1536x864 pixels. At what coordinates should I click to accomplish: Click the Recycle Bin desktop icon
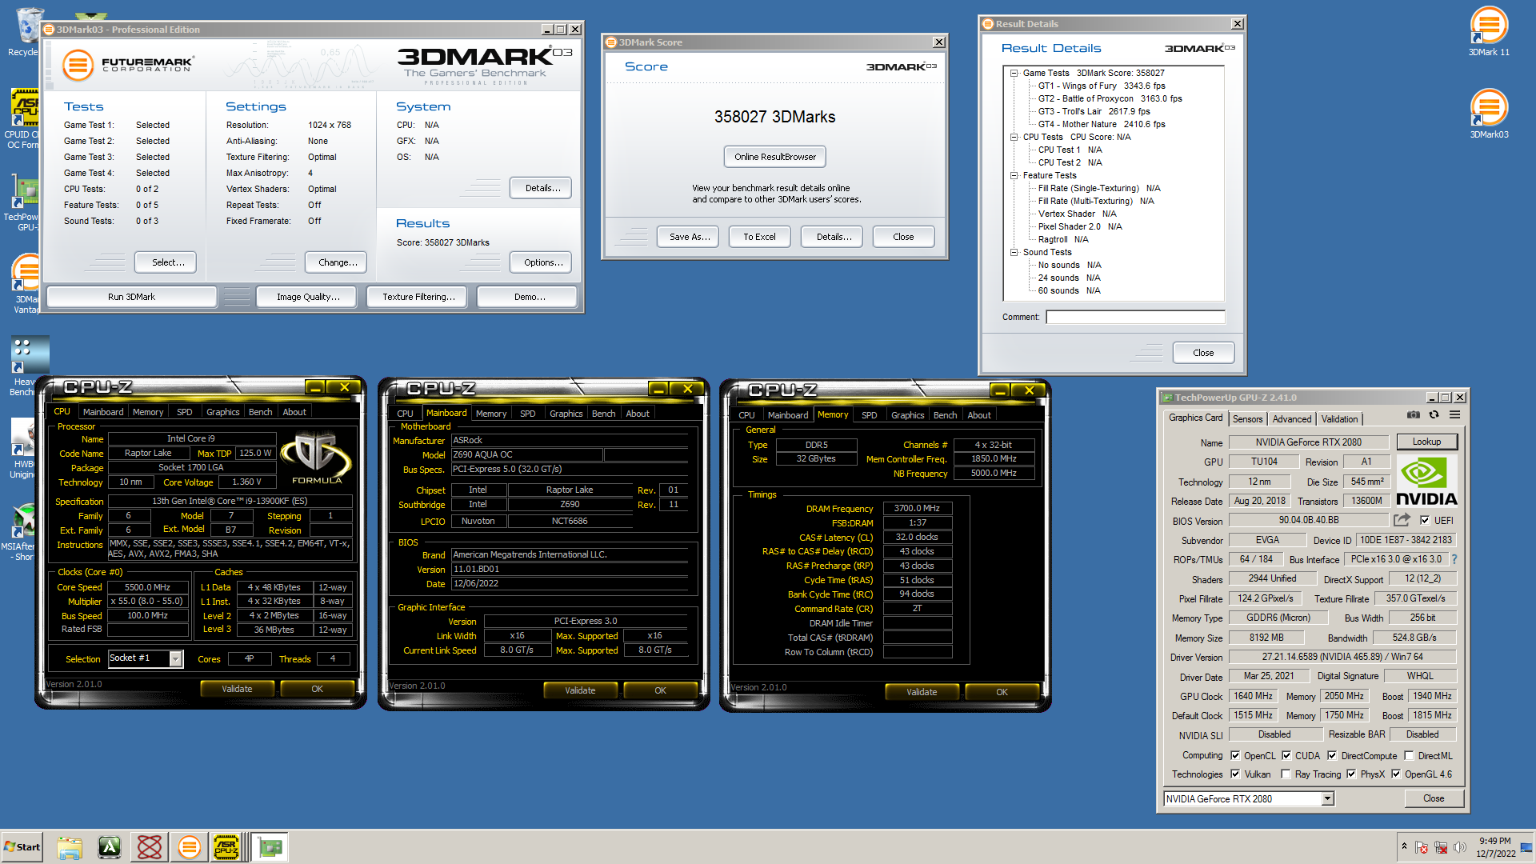coord(26,31)
